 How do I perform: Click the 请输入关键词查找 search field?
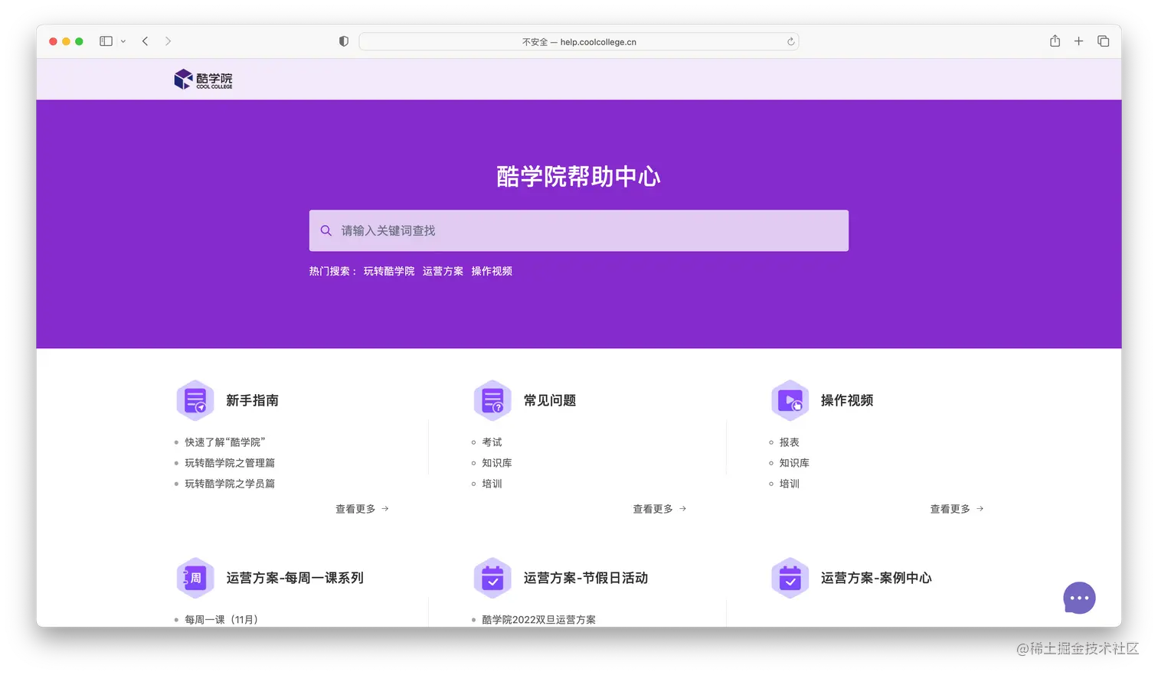579,230
